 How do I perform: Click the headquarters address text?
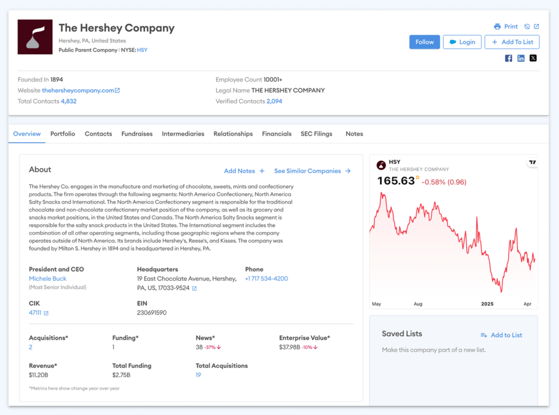point(187,283)
